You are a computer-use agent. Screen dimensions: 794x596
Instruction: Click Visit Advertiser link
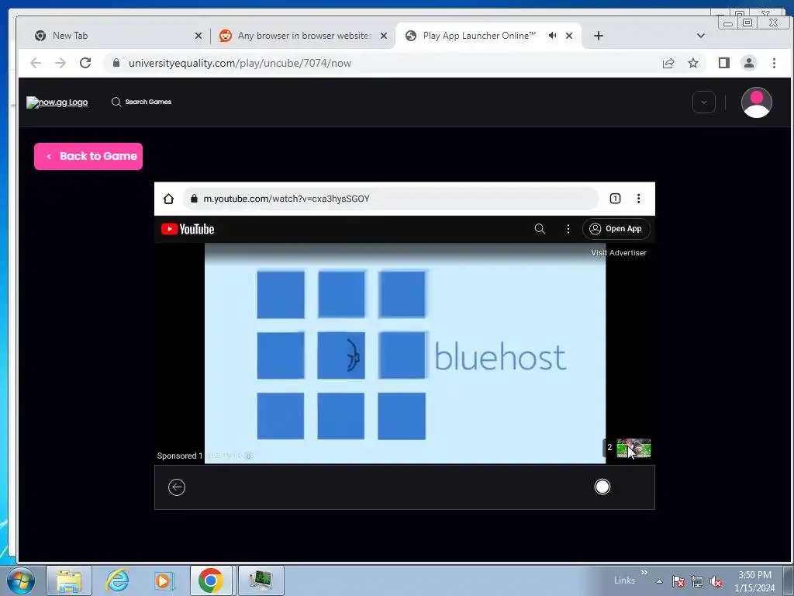tap(619, 252)
